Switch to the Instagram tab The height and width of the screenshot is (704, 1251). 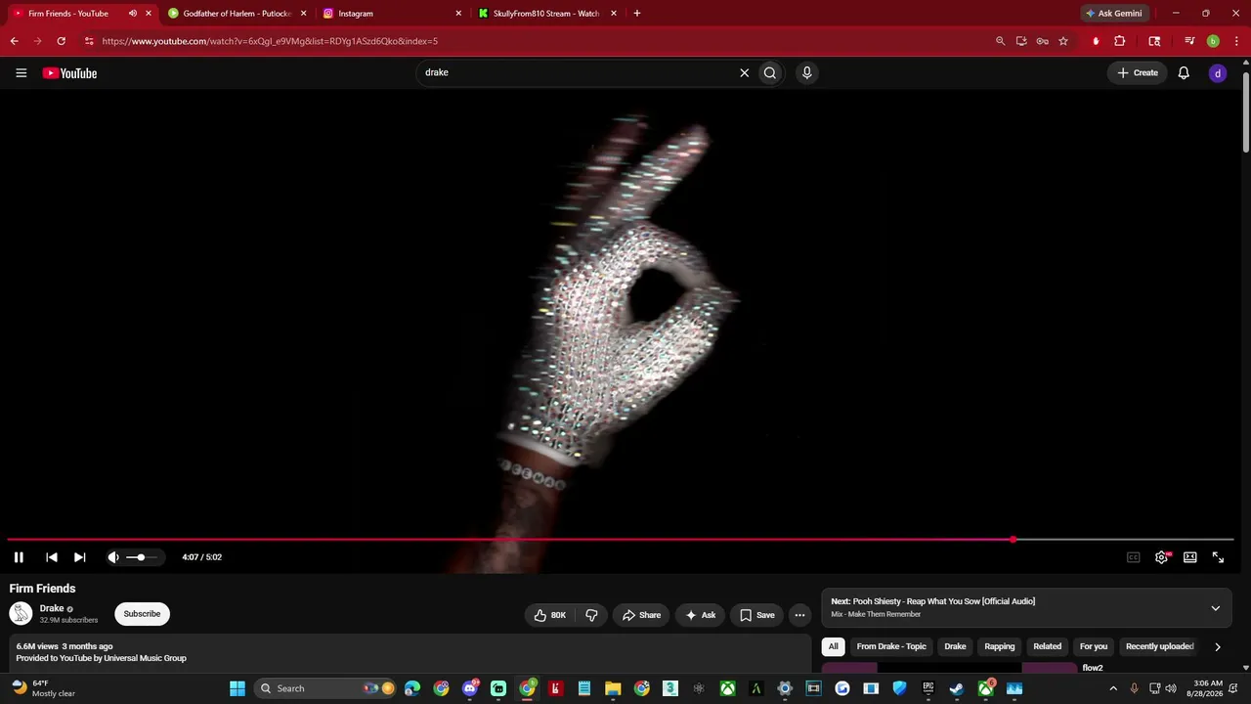click(x=392, y=14)
